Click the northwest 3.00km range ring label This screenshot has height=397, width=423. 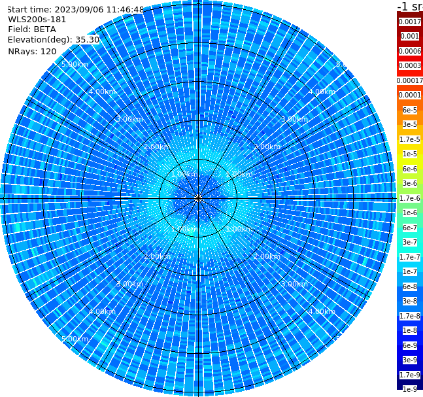[129, 119]
